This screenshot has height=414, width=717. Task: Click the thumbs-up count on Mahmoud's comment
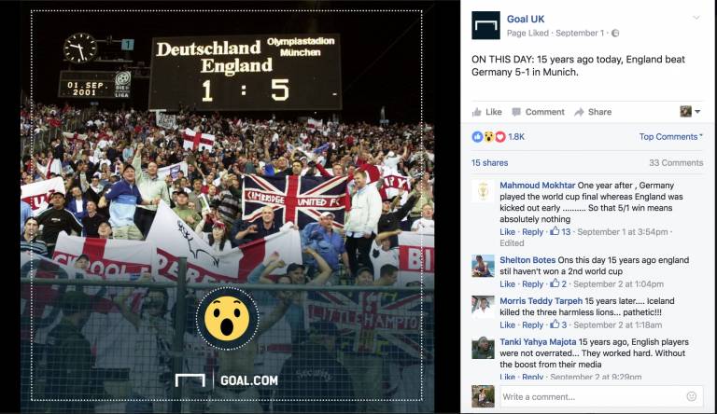tap(560, 231)
